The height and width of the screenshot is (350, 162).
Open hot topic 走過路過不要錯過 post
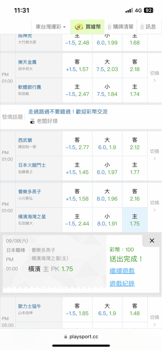click(x=68, y=112)
